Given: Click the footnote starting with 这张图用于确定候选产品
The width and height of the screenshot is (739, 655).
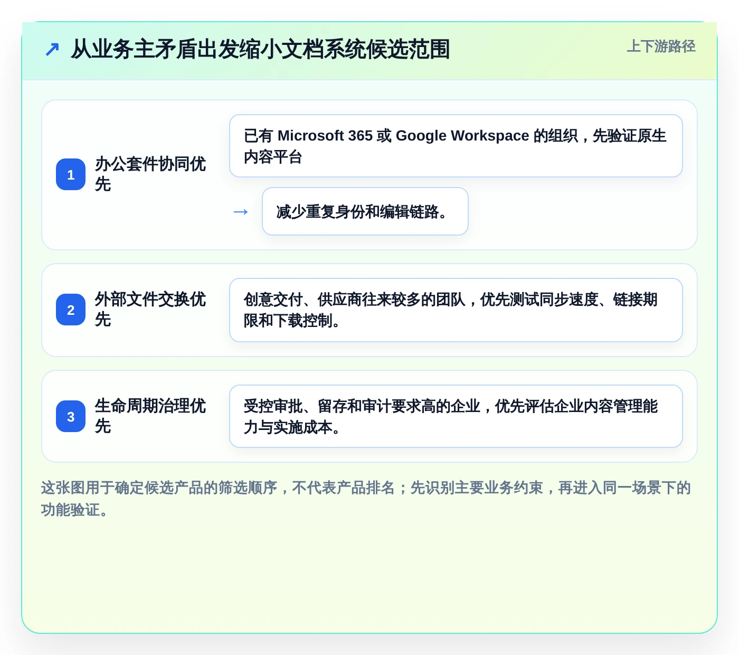Looking at the screenshot, I should (366, 499).
